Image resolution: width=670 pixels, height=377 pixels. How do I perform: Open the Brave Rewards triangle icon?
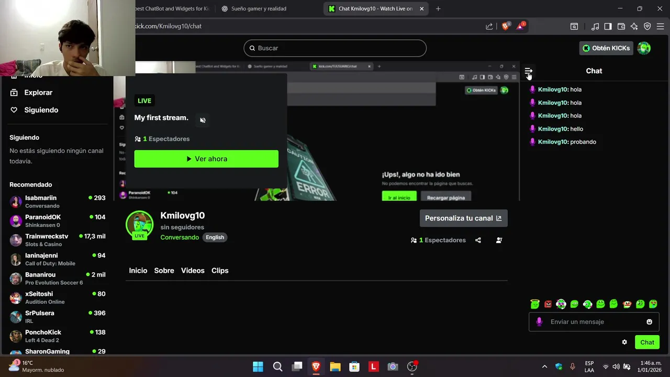[x=521, y=26]
